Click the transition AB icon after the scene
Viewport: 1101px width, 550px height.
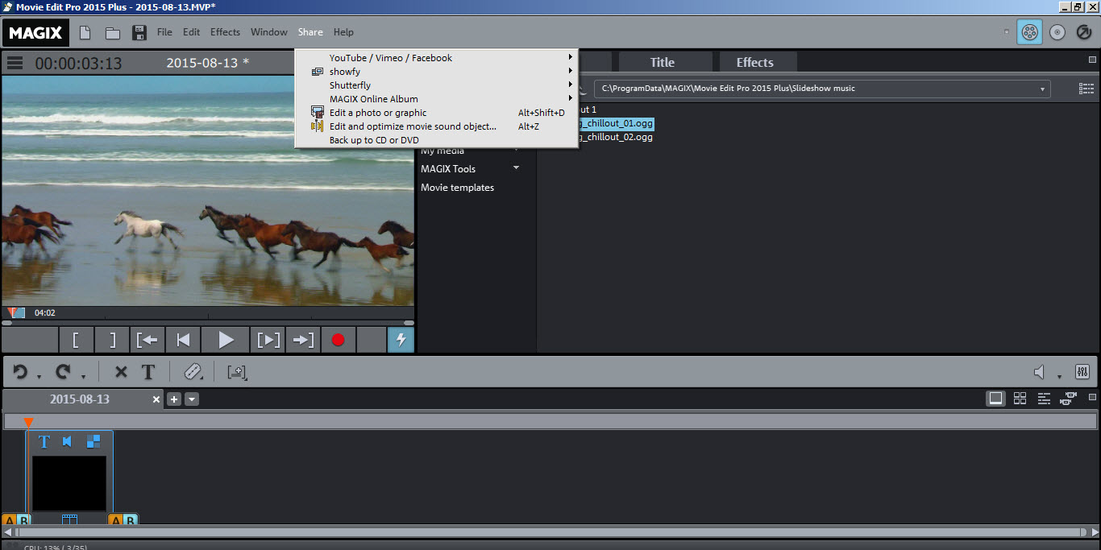123,520
